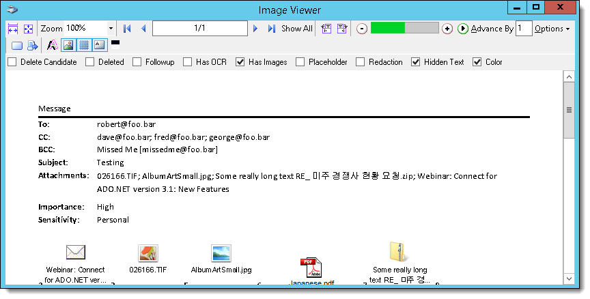Toggle the text card icon
The width and height of the screenshot is (590, 299).
[99, 45]
